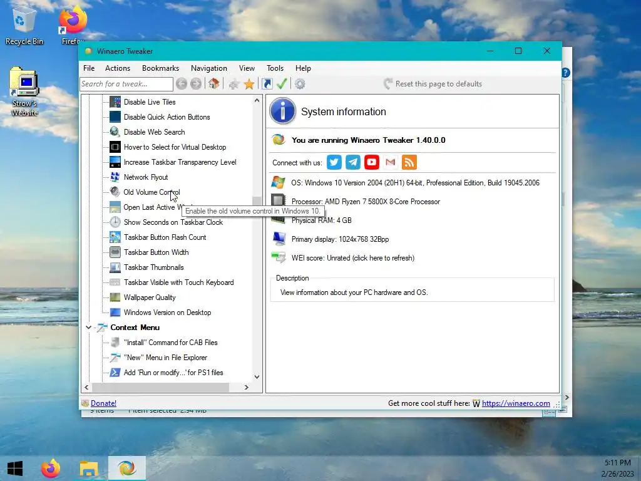Viewport: 641px width, 481px height.
Task: Click tree horizontal scrollbar left arrow
Action: tap(86, 387)
